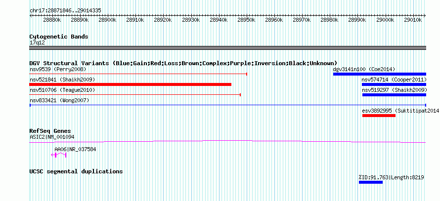Click the 28970k ruler position
This screenshot has height=201, width=440.
pos(303,20)
